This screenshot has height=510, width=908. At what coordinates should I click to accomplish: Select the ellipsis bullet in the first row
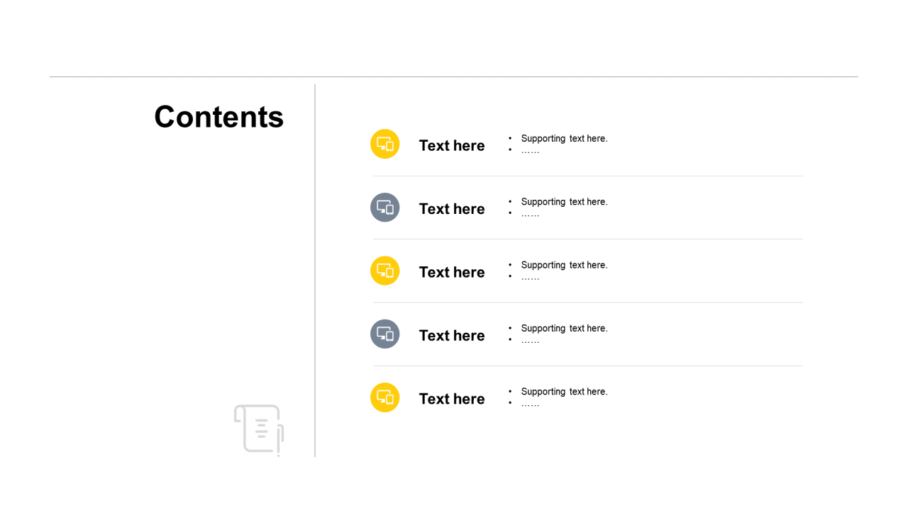coord(530,151)
